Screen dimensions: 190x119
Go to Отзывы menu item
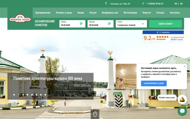160,13
